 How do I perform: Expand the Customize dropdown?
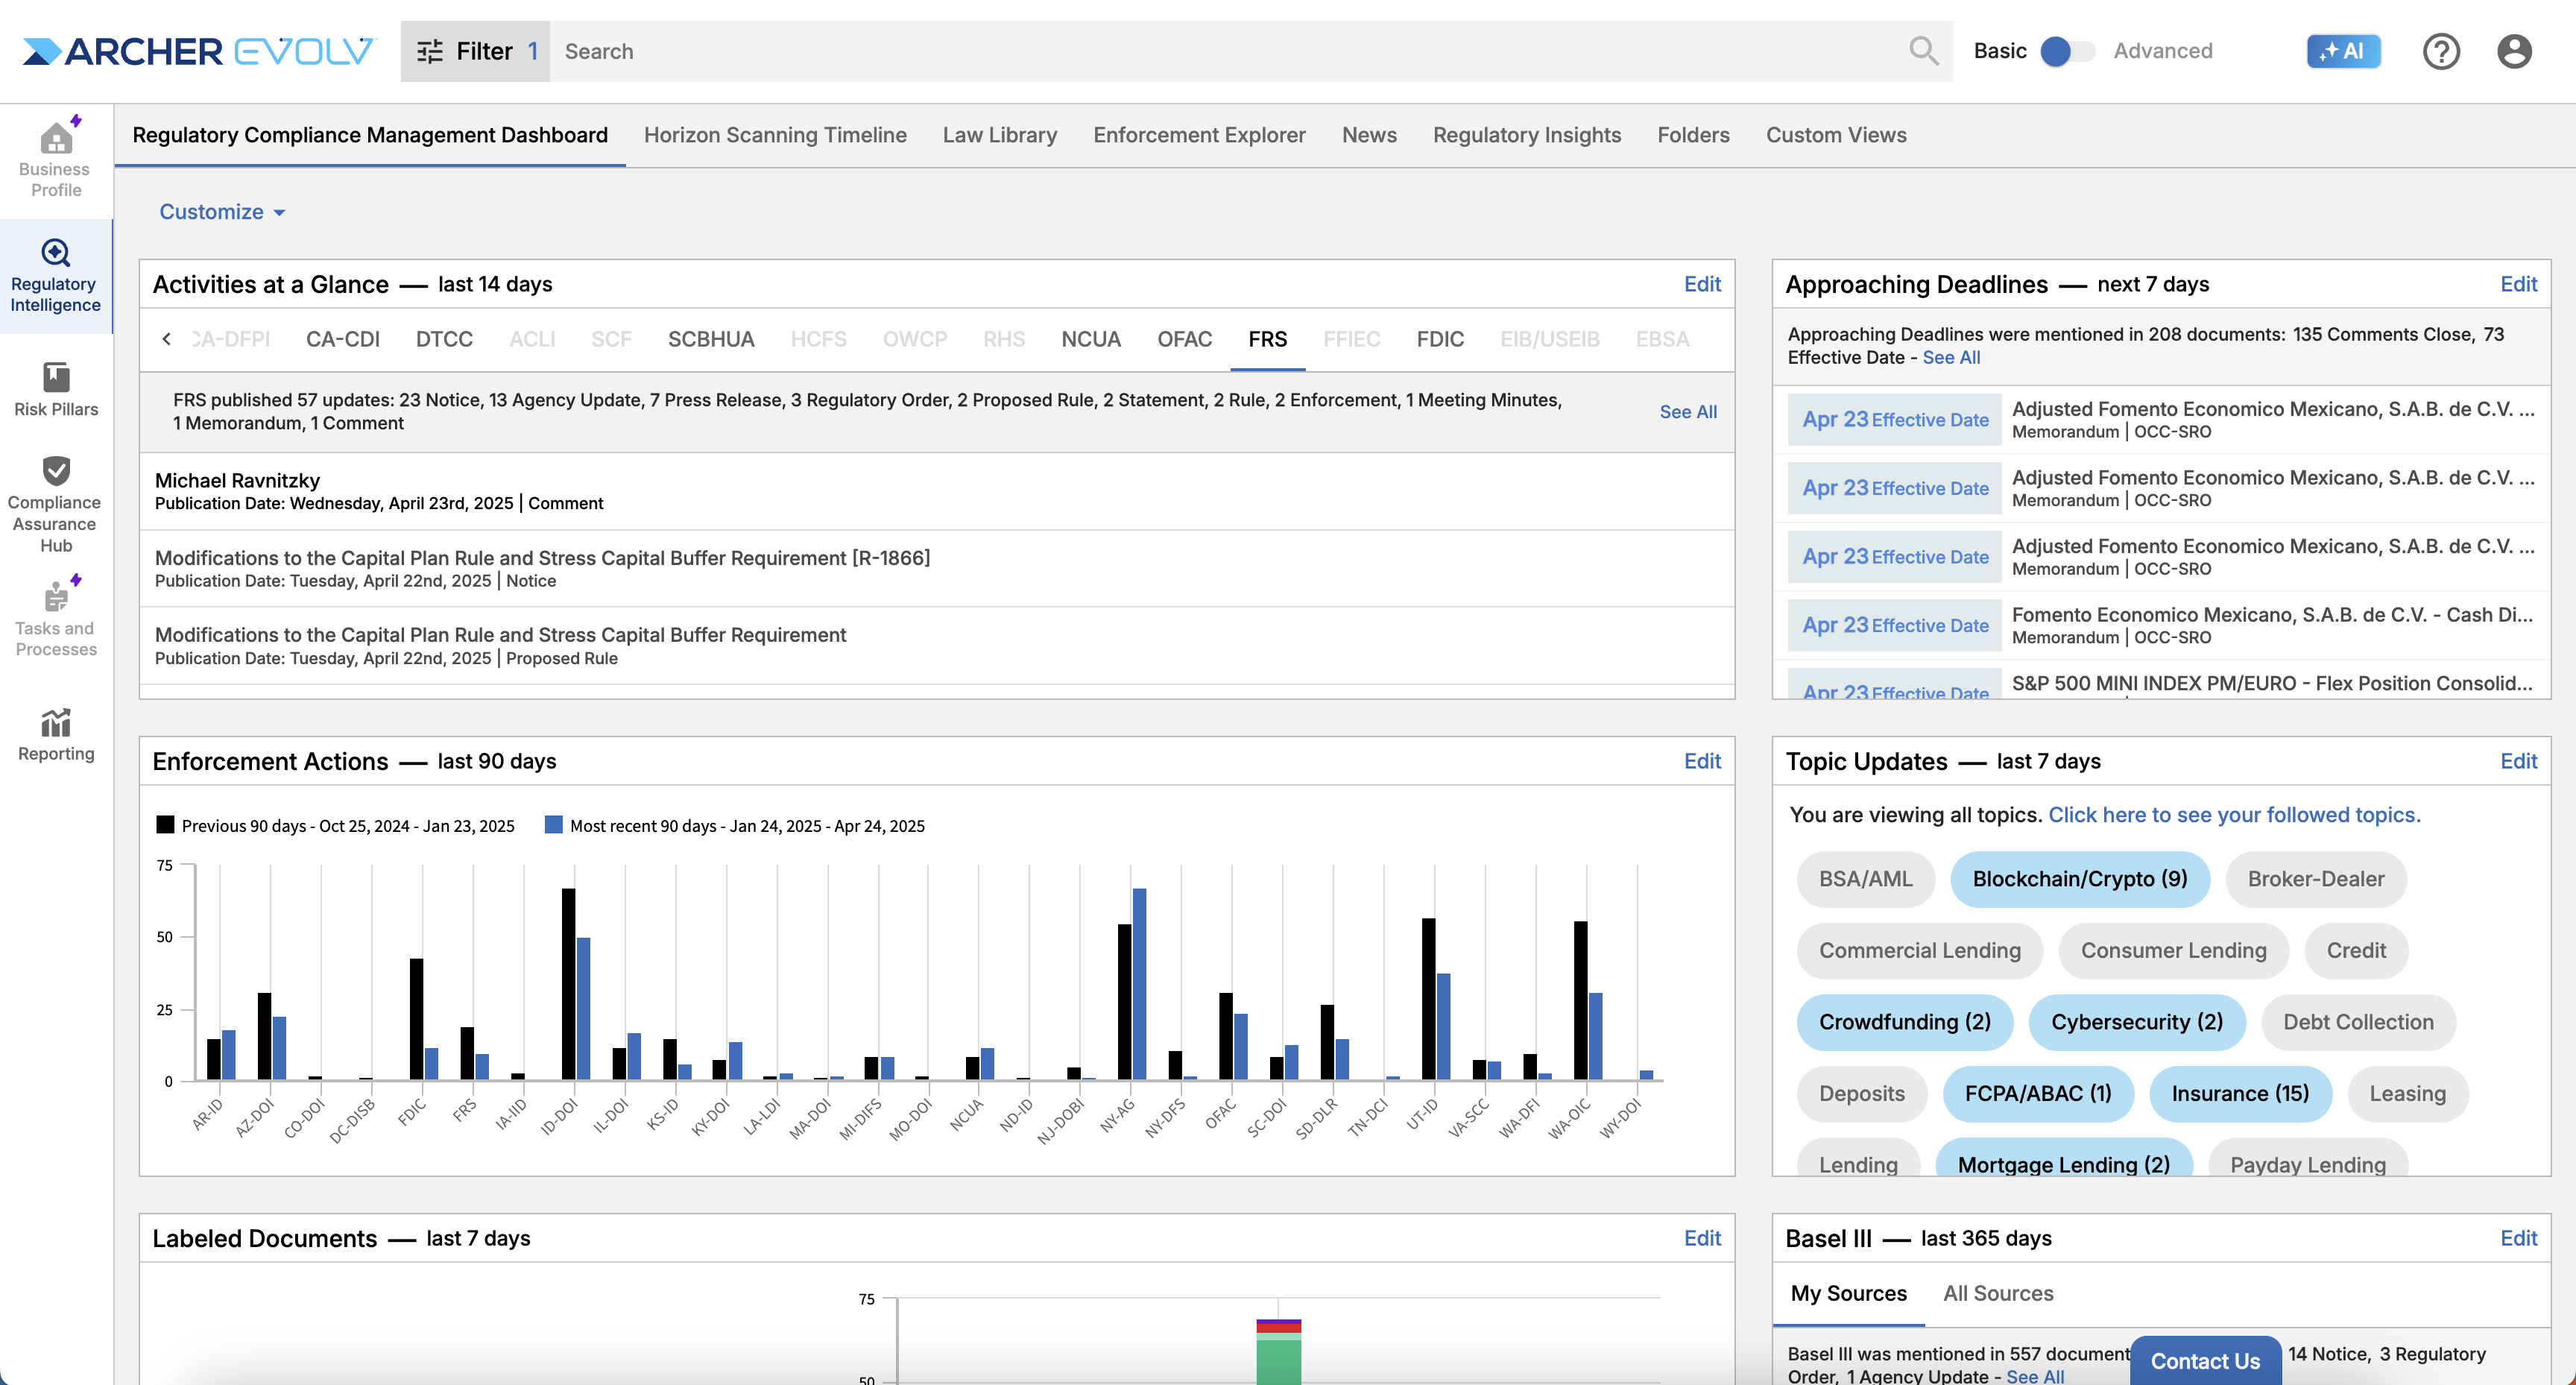pyautogui.click(x=222, y=212)
